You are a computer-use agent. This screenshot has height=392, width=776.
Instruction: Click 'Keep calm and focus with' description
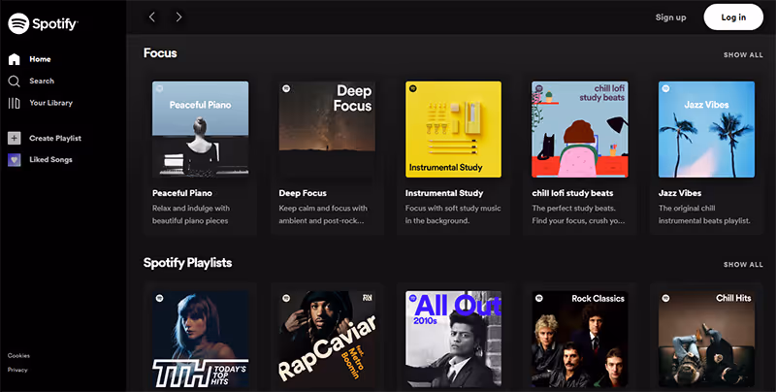click(323, 209)
